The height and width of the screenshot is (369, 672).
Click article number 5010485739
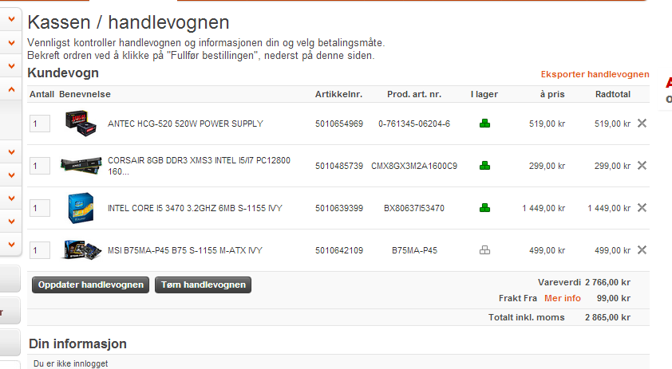(339, 166)
